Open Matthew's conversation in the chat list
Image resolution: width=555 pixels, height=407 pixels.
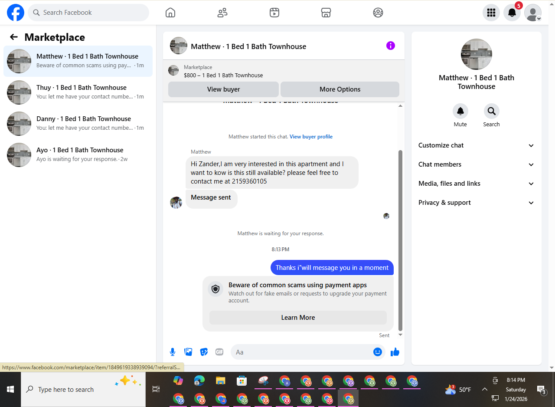[x=78, y=61]
